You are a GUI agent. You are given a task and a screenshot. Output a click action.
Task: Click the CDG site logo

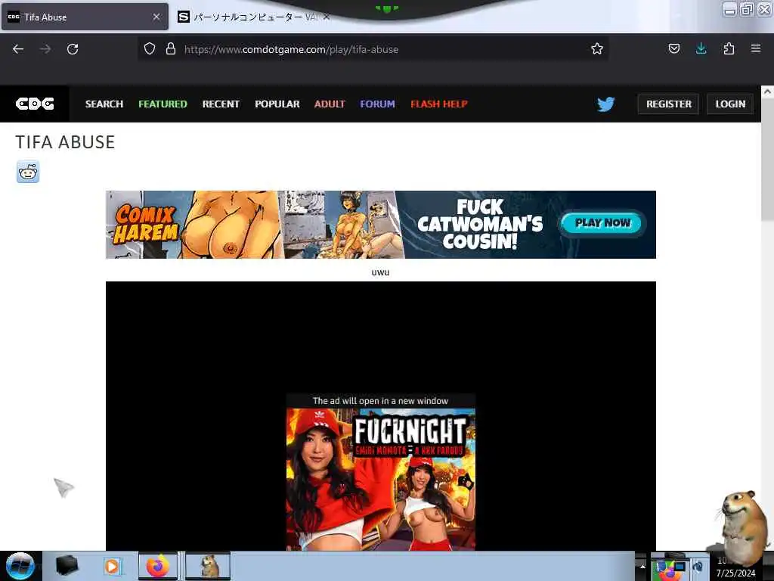(x=35, y=104)
